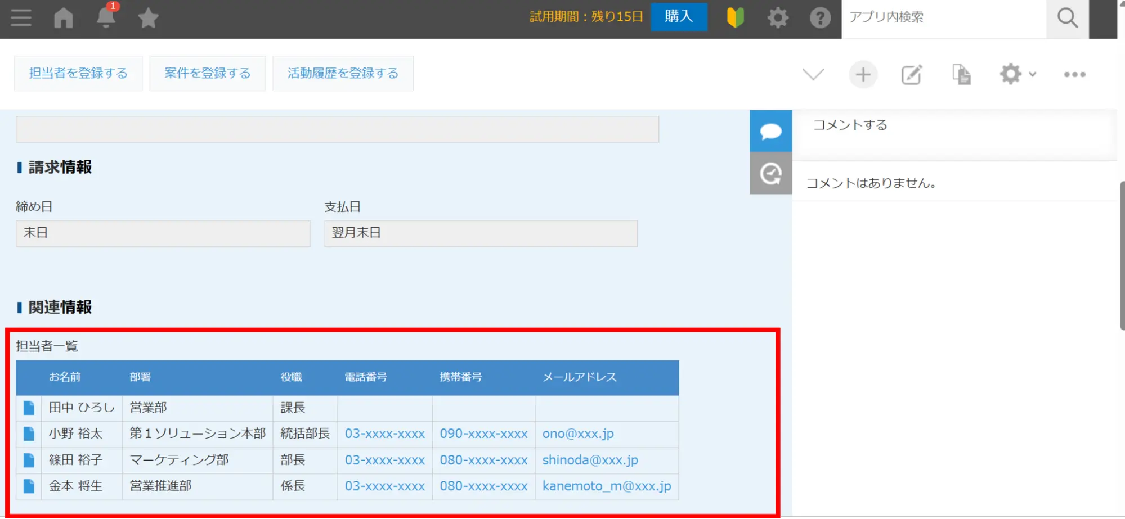Edit the record with pencil icon

coord(912,74)
